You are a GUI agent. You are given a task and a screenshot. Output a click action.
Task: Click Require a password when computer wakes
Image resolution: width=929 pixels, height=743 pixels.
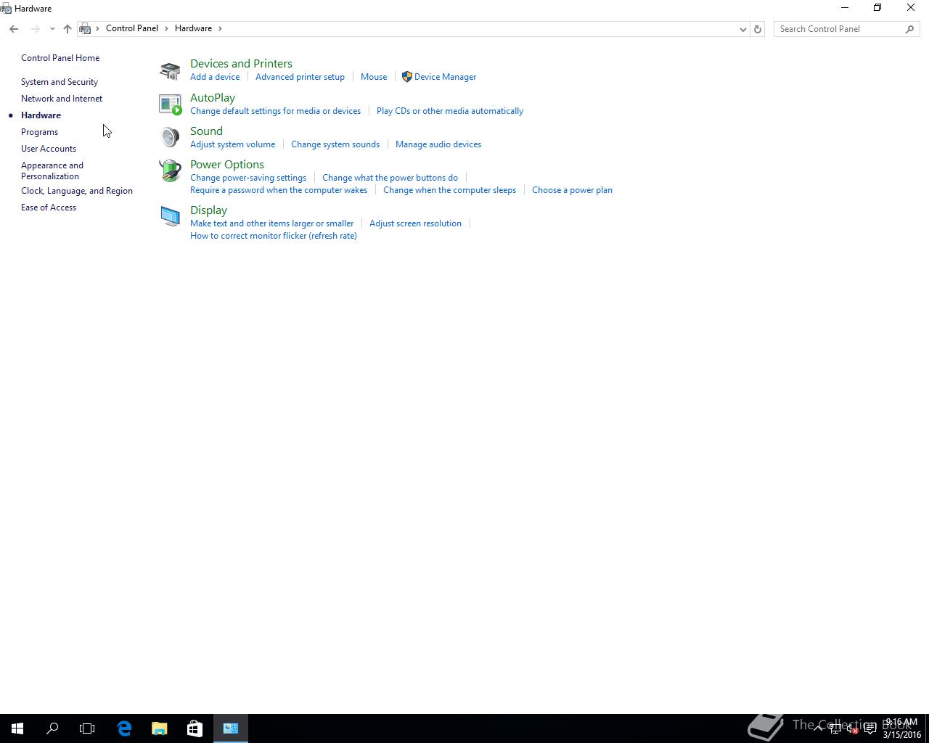tap(279, 190)
